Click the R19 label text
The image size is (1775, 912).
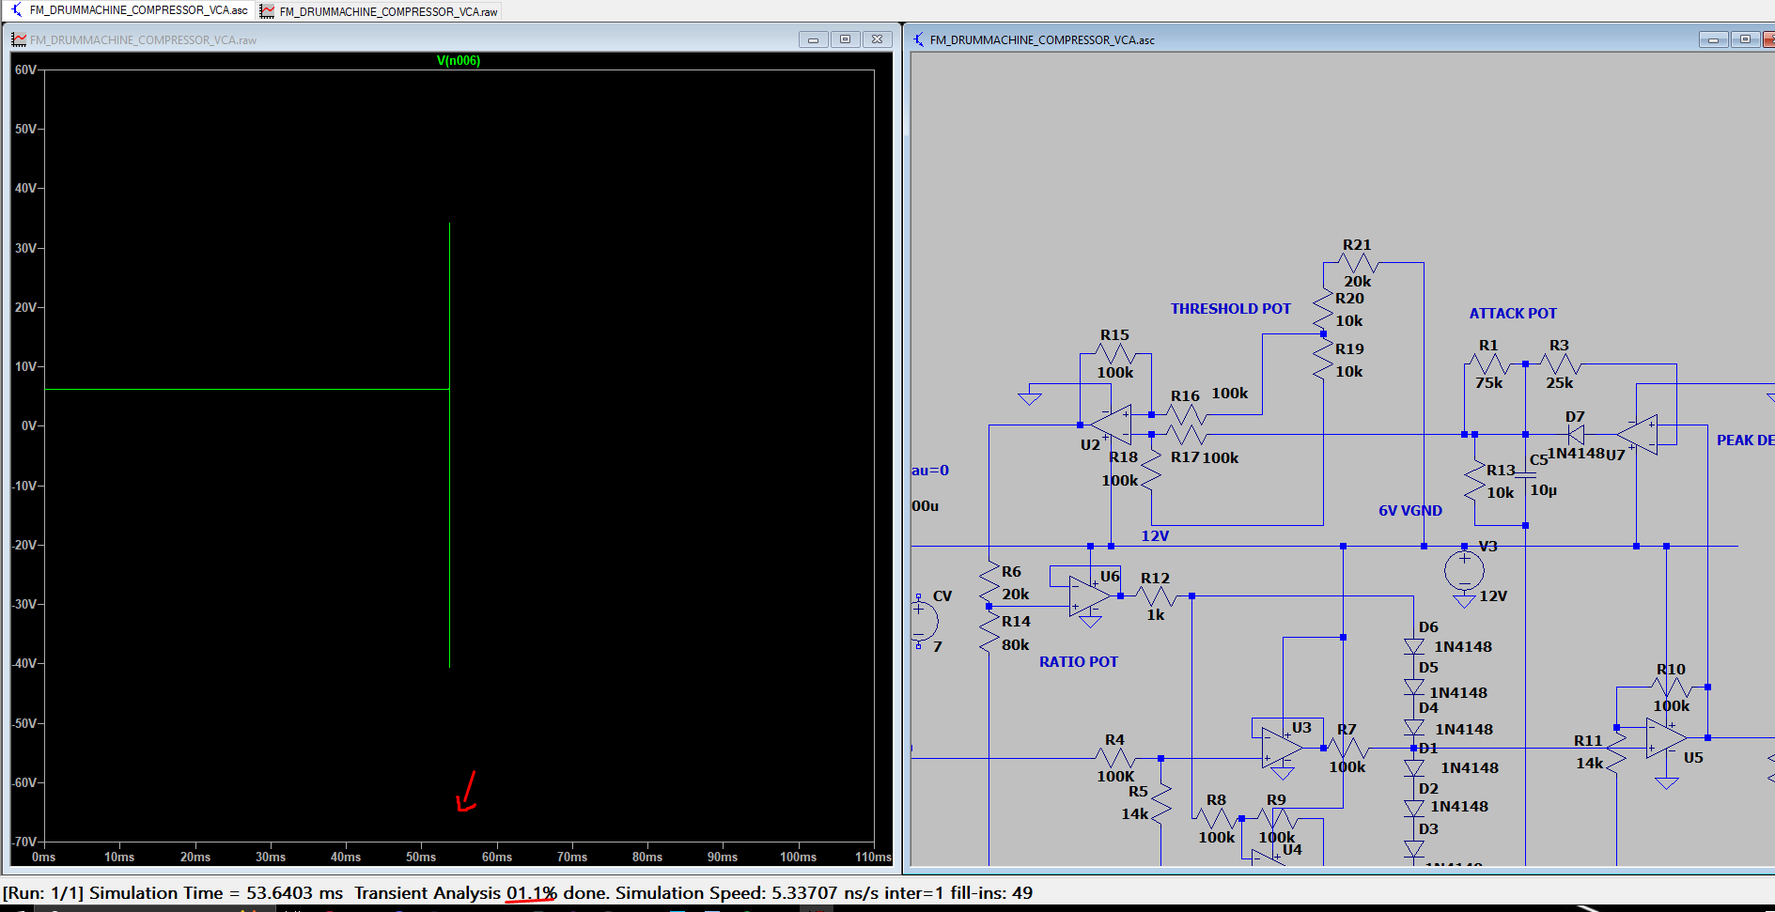coord(1349,349)
